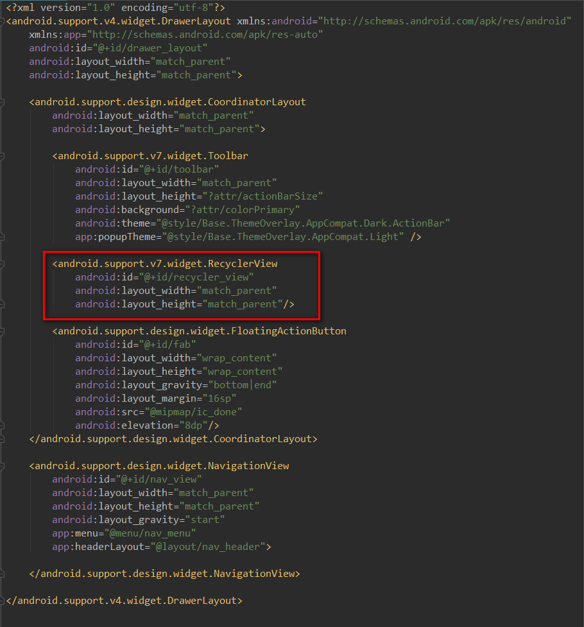Screen dimensions: 584x627
Task: Click the app:menu attribute name
Action: pos(75,533)
